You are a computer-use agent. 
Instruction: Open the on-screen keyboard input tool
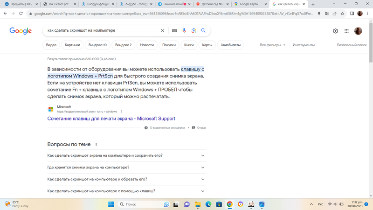click(174, 31)
